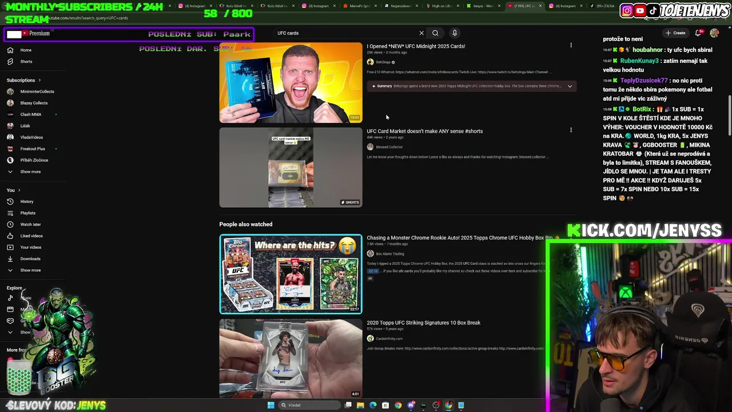The image size is (732, 412).
Task: Open Task View on the taskbar
Action: (348, 405)
